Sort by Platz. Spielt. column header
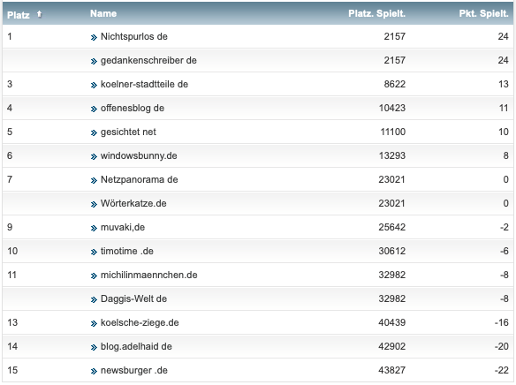Image resolution: width=516 pixels, height=385 pixels. (x=376, y=13)
